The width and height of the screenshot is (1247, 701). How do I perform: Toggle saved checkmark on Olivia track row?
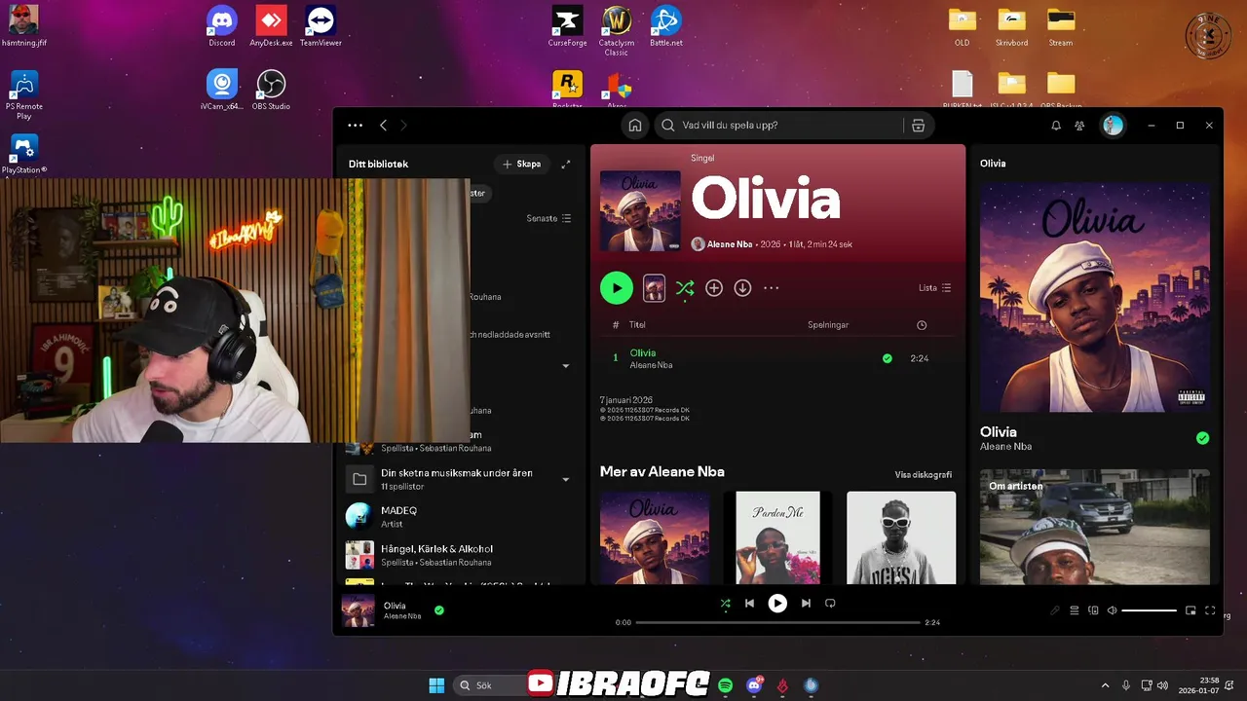(887, 358)
